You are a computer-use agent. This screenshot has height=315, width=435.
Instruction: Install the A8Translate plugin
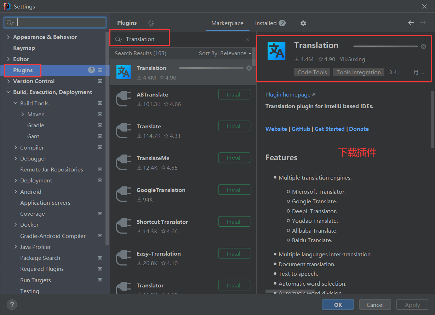coord(234,94)
